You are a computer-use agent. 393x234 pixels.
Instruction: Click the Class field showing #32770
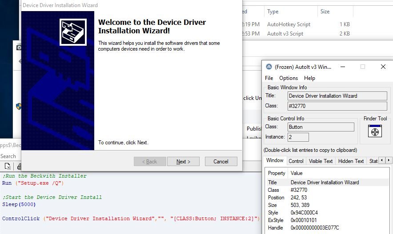tap(337, 106)
